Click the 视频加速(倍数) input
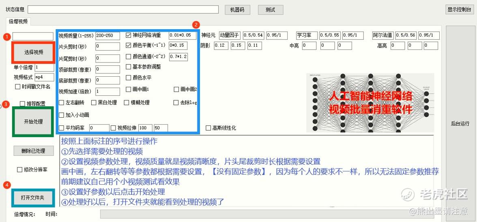This screenshot has width=477, height=222. click(x=108, y=91)
